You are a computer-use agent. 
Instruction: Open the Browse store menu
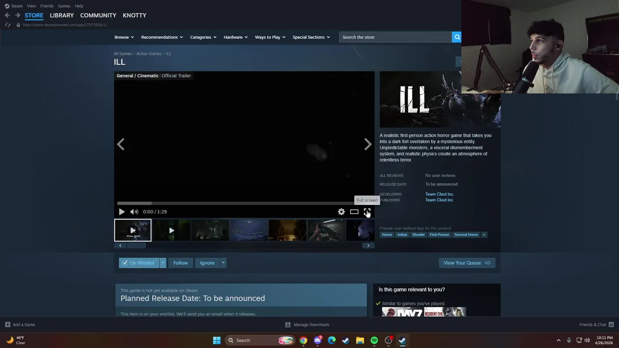click(124, 37)
